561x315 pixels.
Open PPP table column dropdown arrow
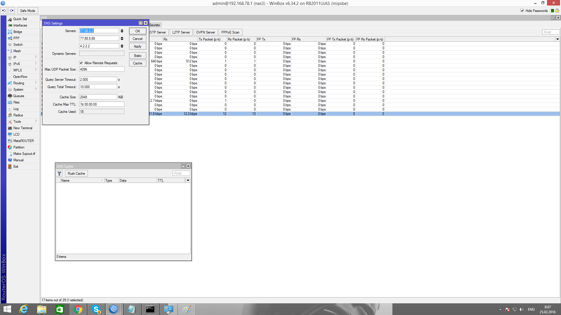click(x=557, y=39)
